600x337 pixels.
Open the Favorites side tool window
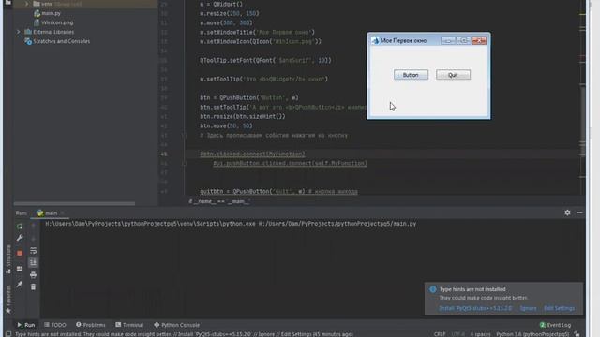pos(8,300)
